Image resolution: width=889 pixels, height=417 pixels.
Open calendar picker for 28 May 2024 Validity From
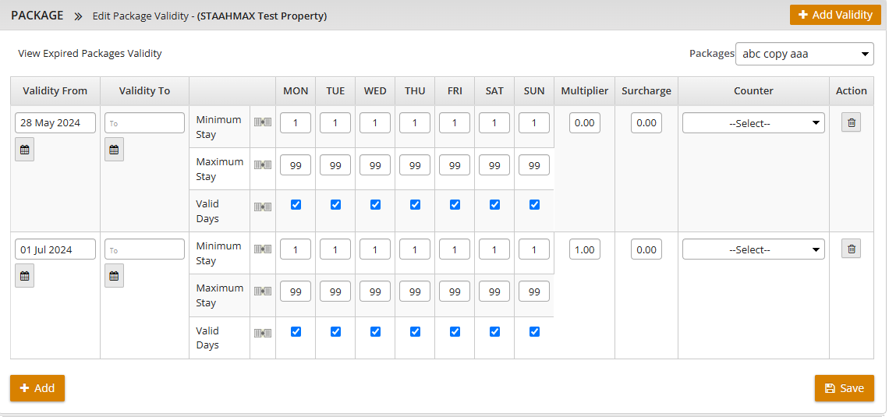tap(24, 150)
